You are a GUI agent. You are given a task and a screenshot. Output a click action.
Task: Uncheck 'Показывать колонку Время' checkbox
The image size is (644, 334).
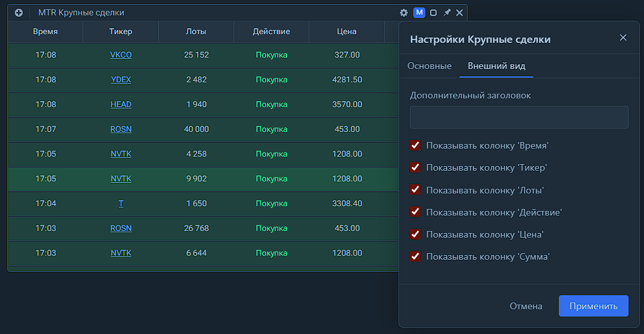click(x=415, y=145)
